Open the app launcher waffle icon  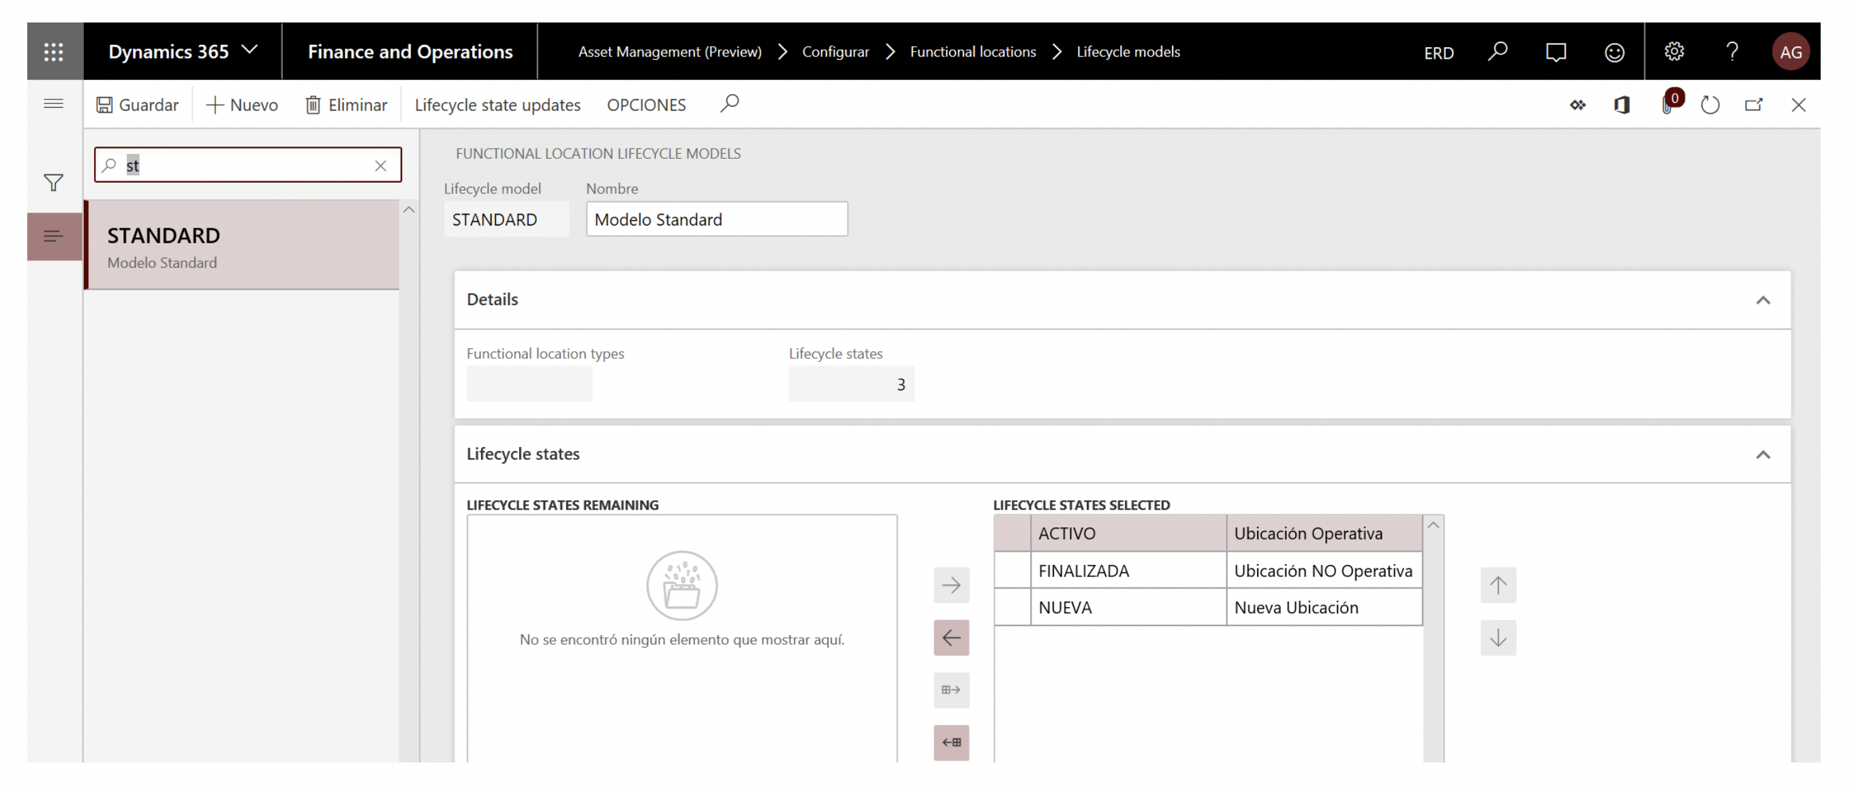coord(54,51)
